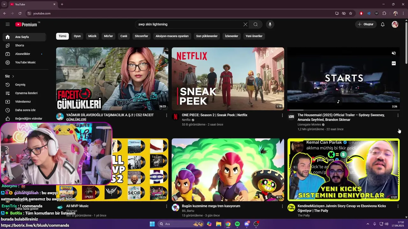This screenshot has width=408, height=229.
Task: Open the Chrome three-dot menu
Action: [403, 13]
